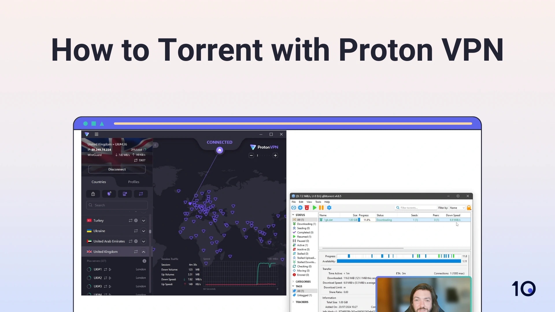
Task: Expand the TRACKERS section
Action: pos(293,302)
